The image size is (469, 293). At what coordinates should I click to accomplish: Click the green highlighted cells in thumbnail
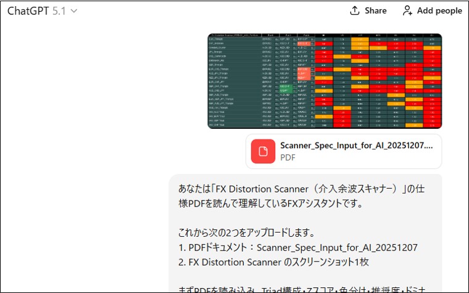click(286, 88)
